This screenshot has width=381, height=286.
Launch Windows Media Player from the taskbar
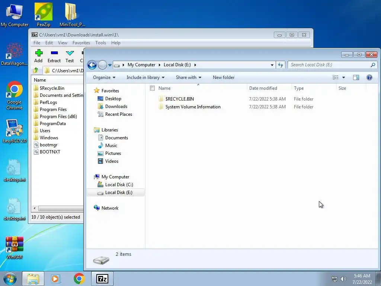55,279
